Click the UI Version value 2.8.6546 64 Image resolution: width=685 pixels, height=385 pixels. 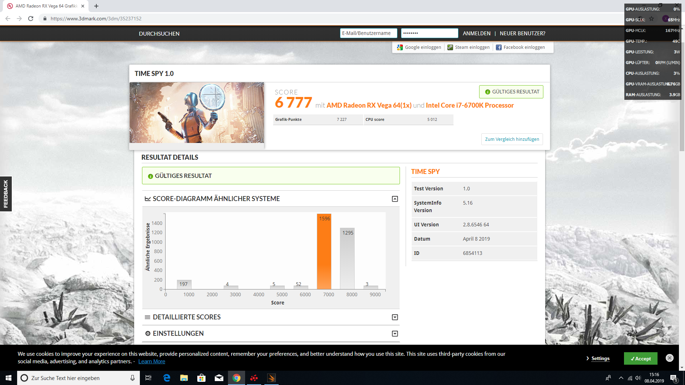[476, 225]
